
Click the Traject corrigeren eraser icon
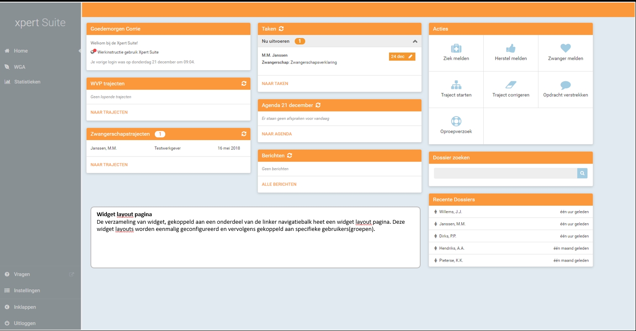[510, 85]
